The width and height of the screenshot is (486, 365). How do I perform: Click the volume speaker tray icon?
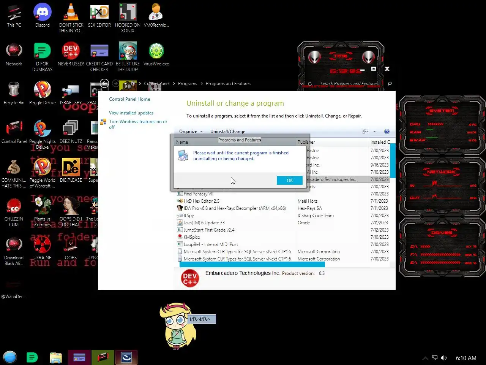(444, 358)
